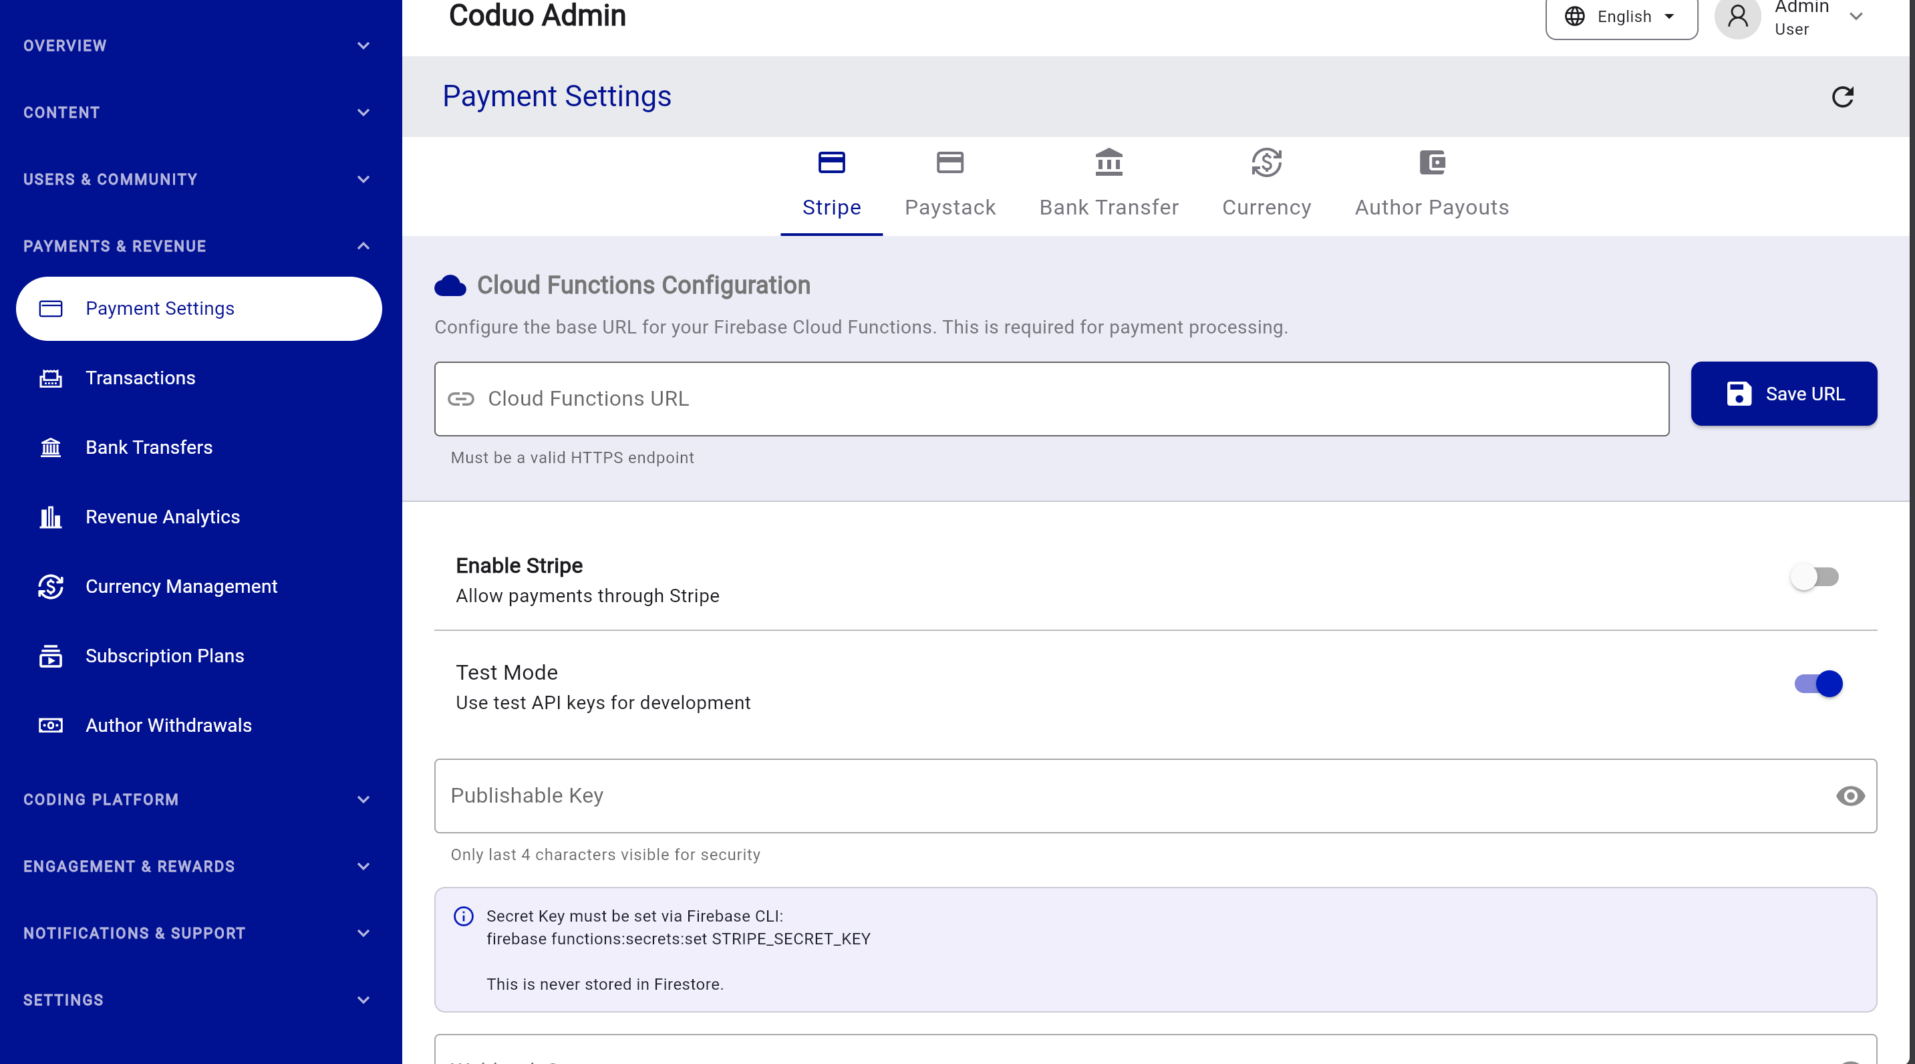
Task: Click the 'Test Mode' label text
Action: point(506,673)
